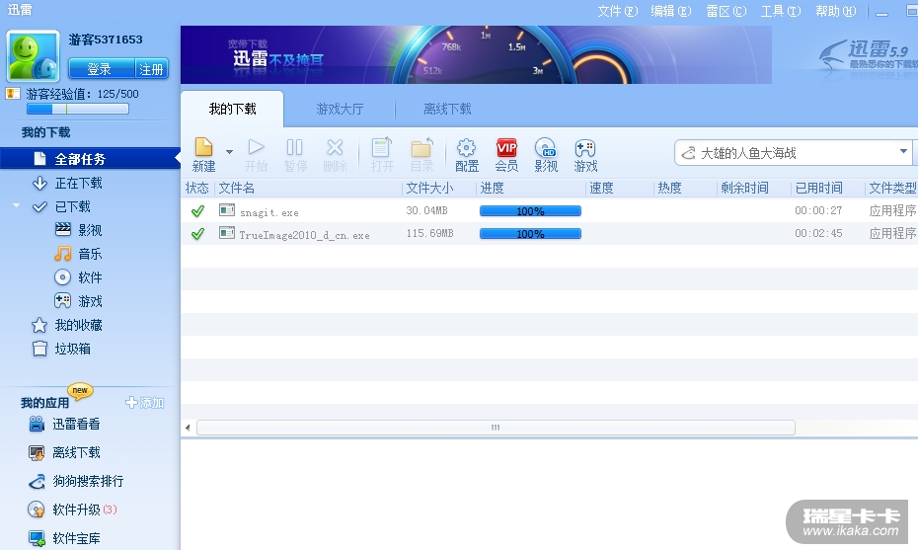Select the snagit.exe download row
This screenshot has height=550, width=918.
[549, 211]
